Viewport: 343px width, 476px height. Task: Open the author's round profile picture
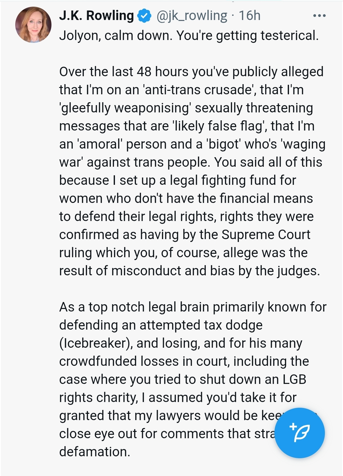[33, 25]
